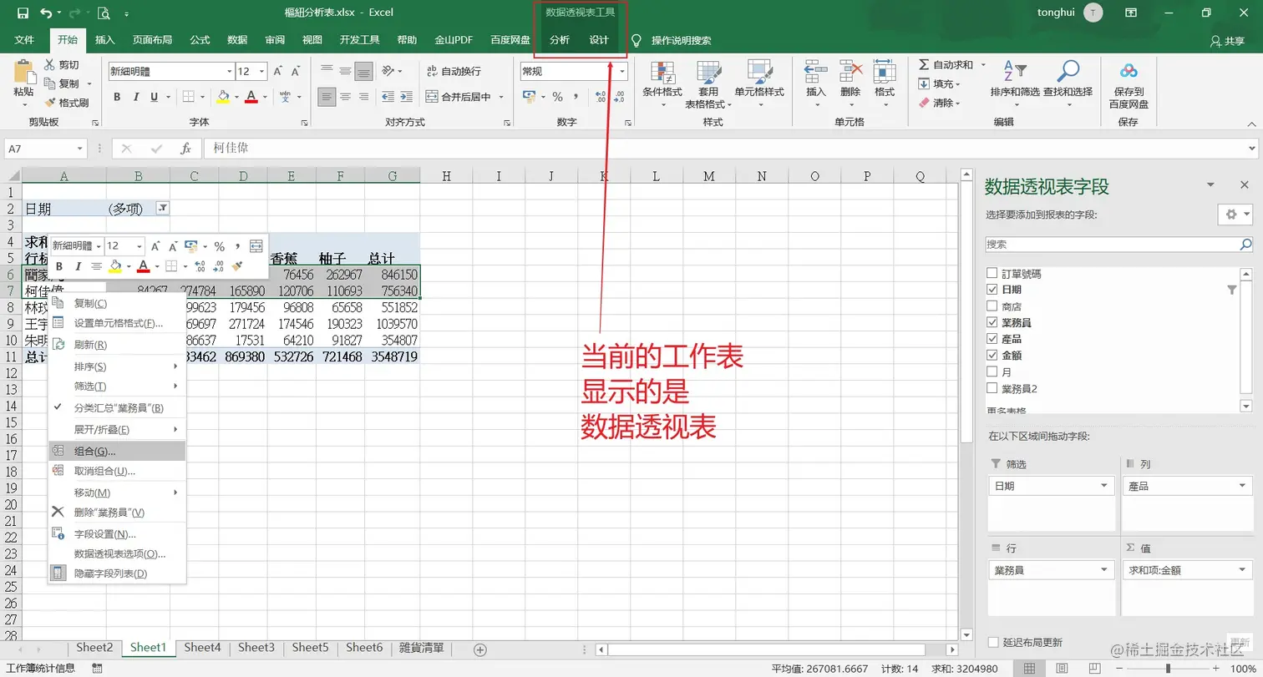Uncheck the 業務員 field checkbox
This screenshot has width=1263, height=677.
pos(992,322)
